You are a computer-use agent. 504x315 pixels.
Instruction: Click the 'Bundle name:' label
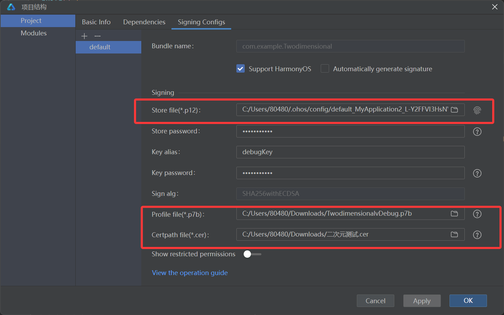point(173,46)
